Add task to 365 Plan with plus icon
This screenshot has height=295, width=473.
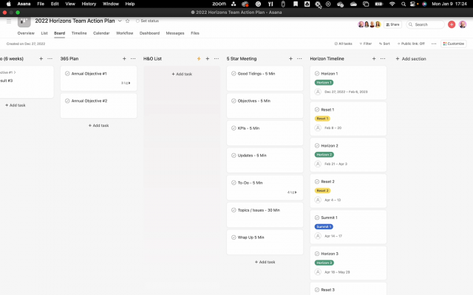(x=124, y=59)
